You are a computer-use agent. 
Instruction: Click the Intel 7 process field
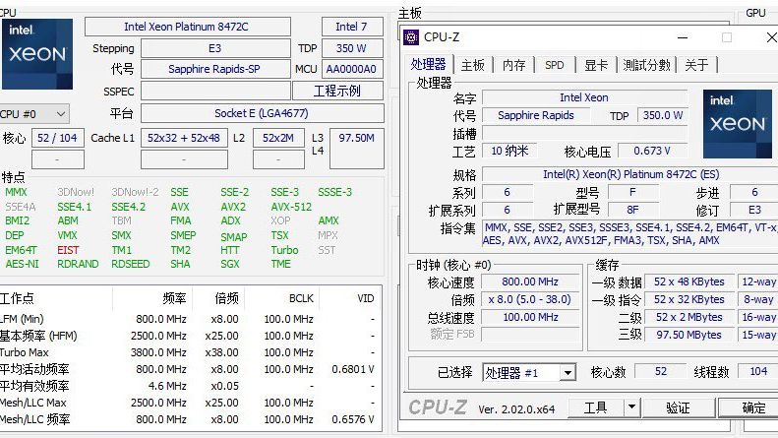(352, 27)
